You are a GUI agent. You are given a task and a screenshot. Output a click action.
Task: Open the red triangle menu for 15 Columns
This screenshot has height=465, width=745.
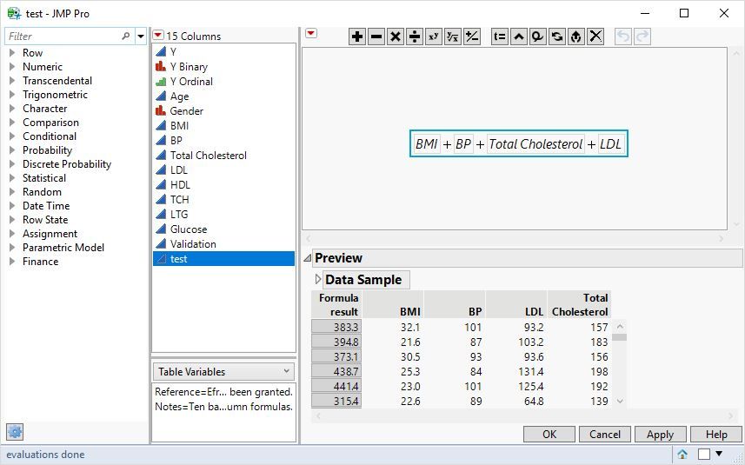[x=158, y=36]
